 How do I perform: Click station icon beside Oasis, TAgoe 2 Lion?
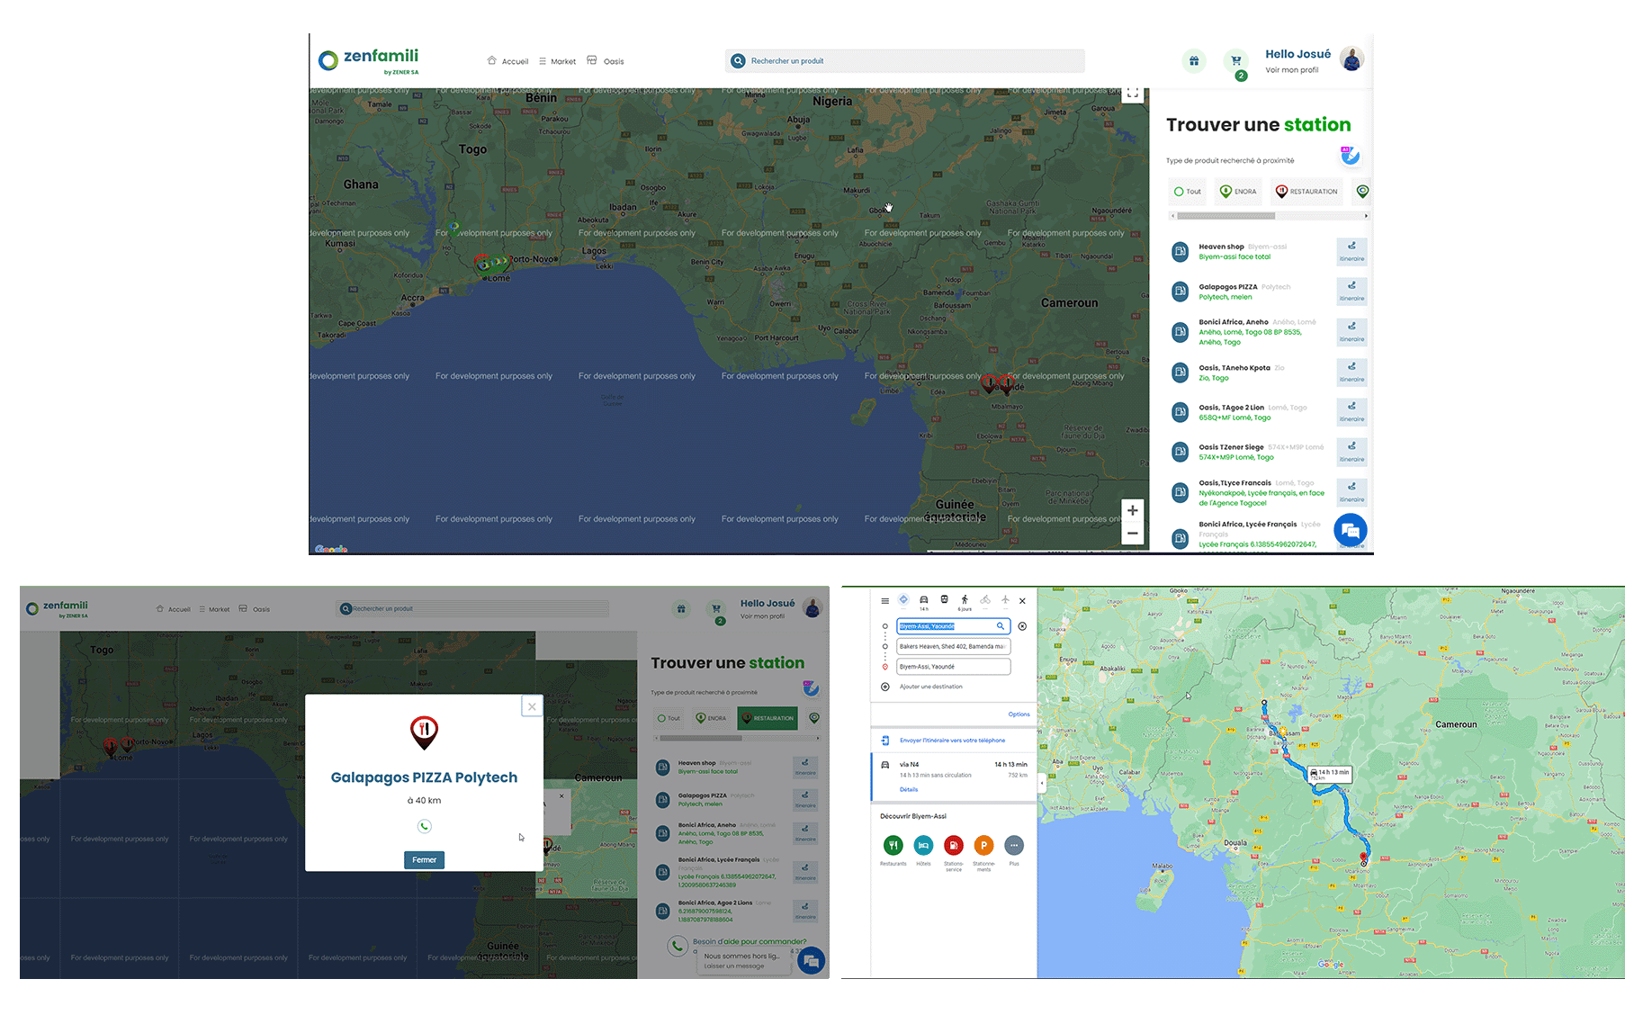click(x=1180, y=412)
